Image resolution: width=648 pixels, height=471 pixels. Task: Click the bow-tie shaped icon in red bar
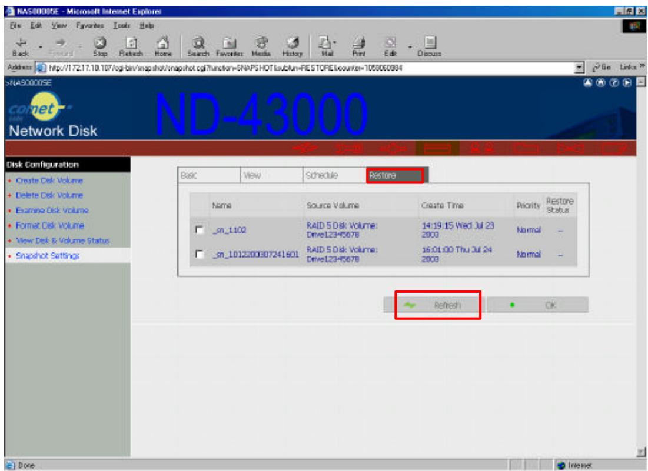(x=570, y=148)
